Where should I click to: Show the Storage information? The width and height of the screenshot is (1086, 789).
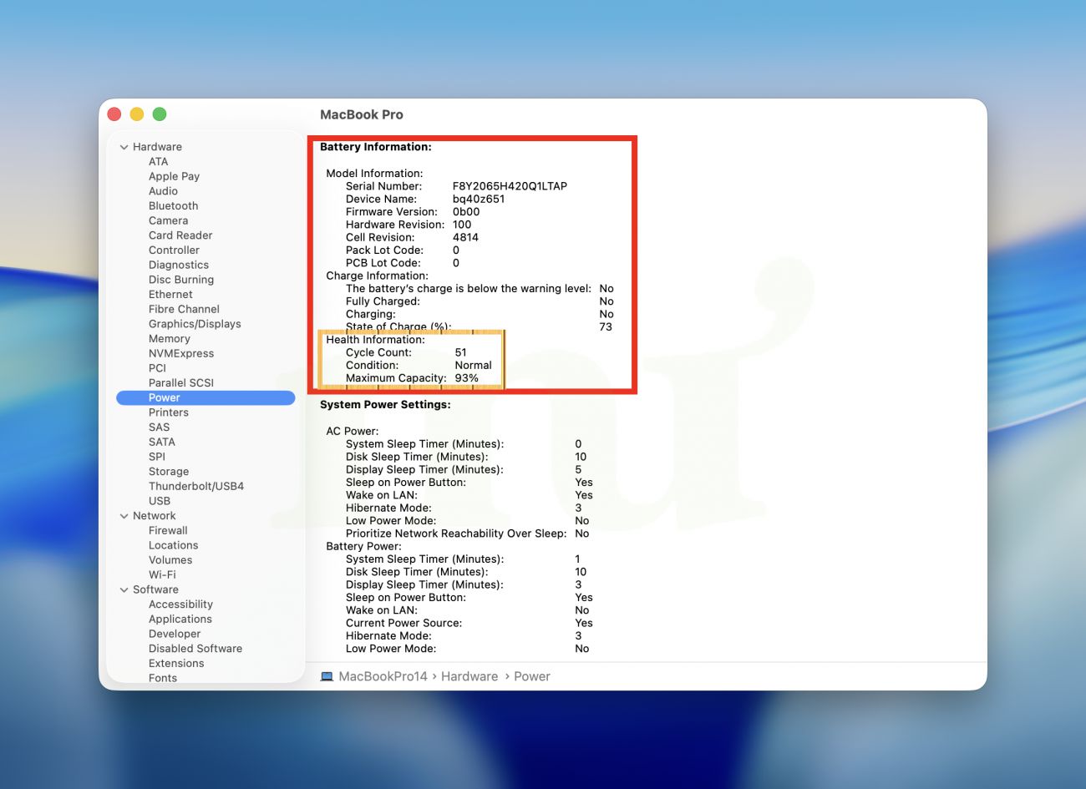(x=169, y=472)
